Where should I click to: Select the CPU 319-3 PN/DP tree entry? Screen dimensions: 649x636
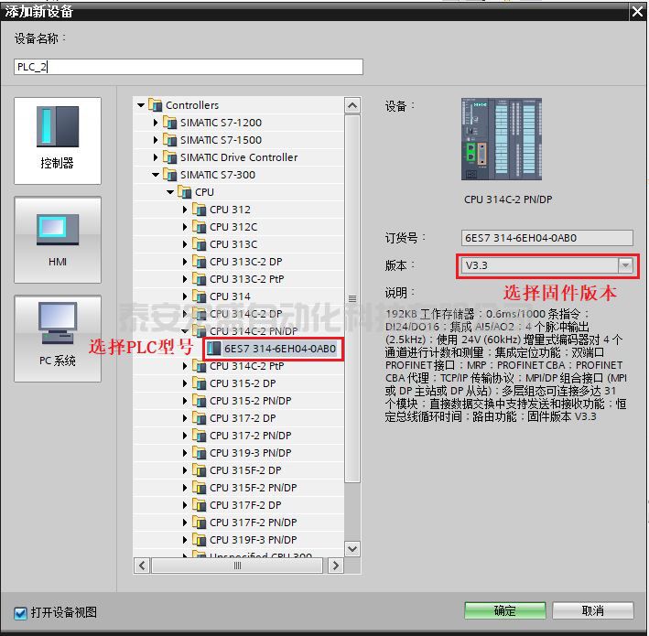250,453
